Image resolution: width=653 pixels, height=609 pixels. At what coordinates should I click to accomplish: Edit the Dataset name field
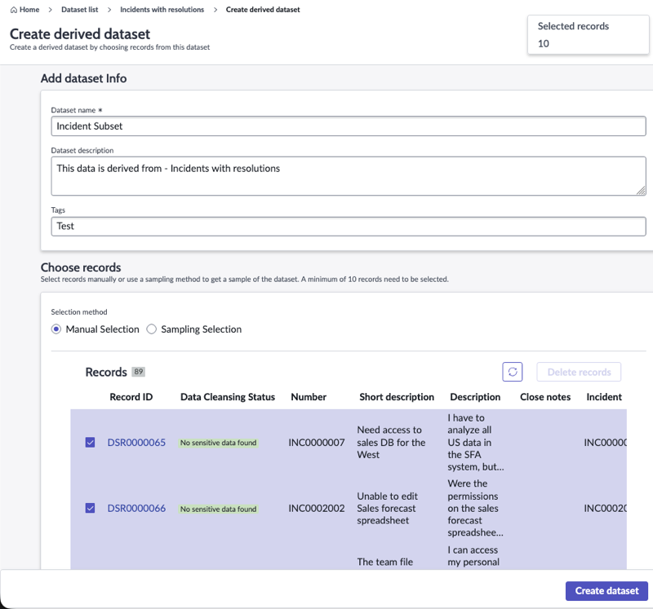click(349, 126)
